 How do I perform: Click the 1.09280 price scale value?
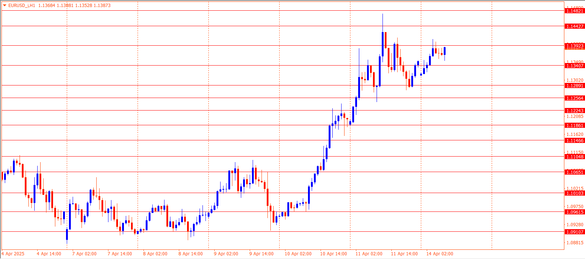575,225
